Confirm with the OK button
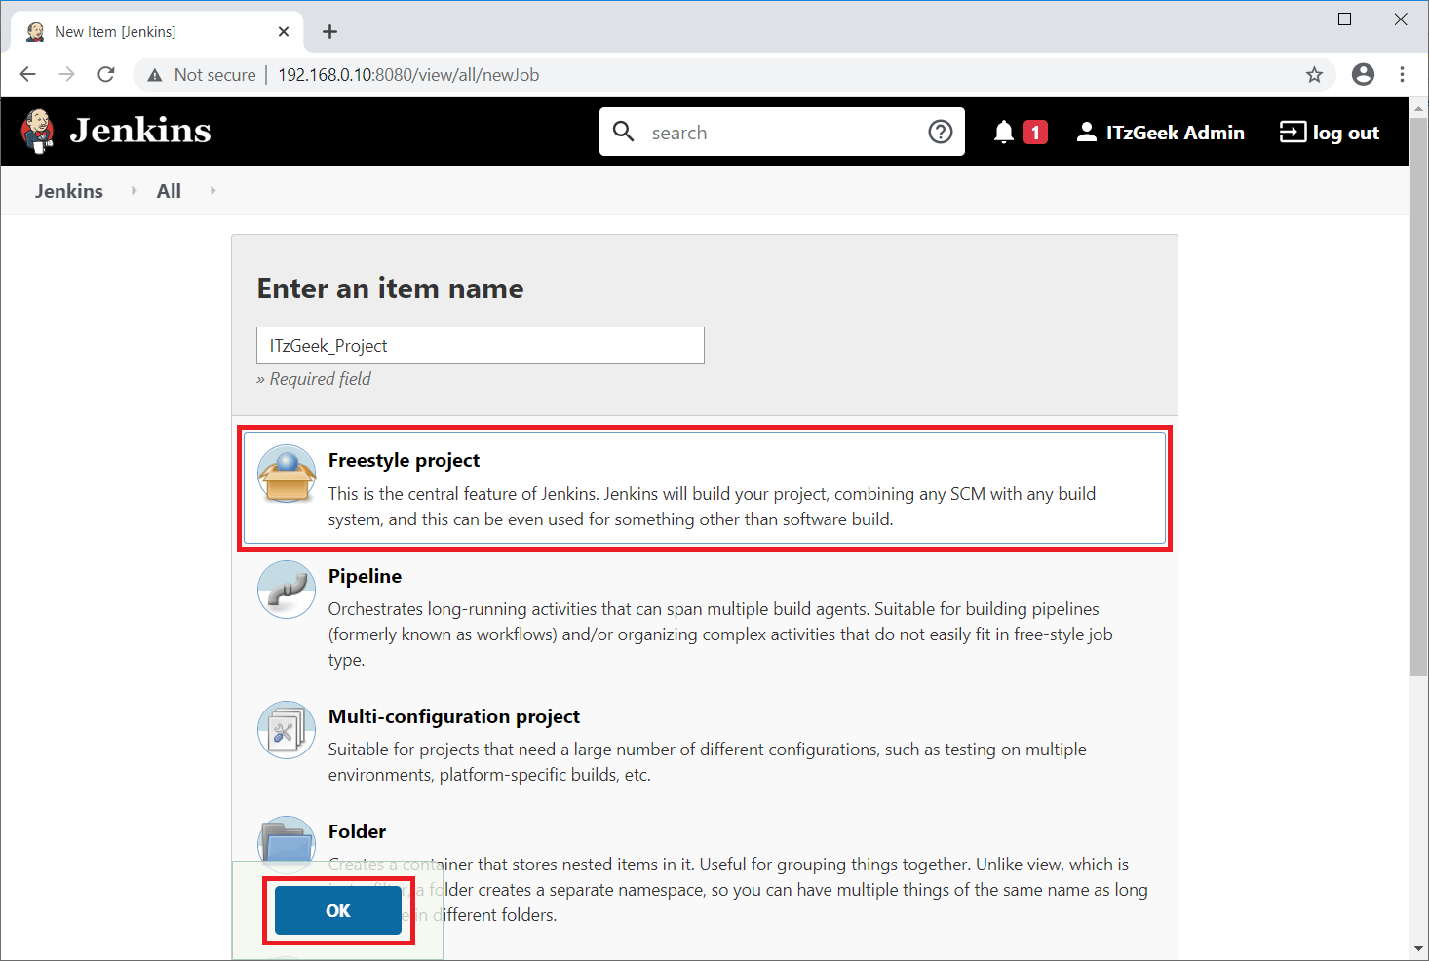The height and width of the screenshot is (961, 1429). (338, 910)
